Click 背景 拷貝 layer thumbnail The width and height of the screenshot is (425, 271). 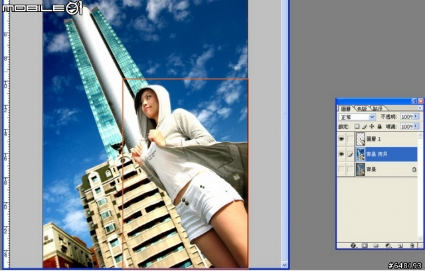(x=360, y=154)
